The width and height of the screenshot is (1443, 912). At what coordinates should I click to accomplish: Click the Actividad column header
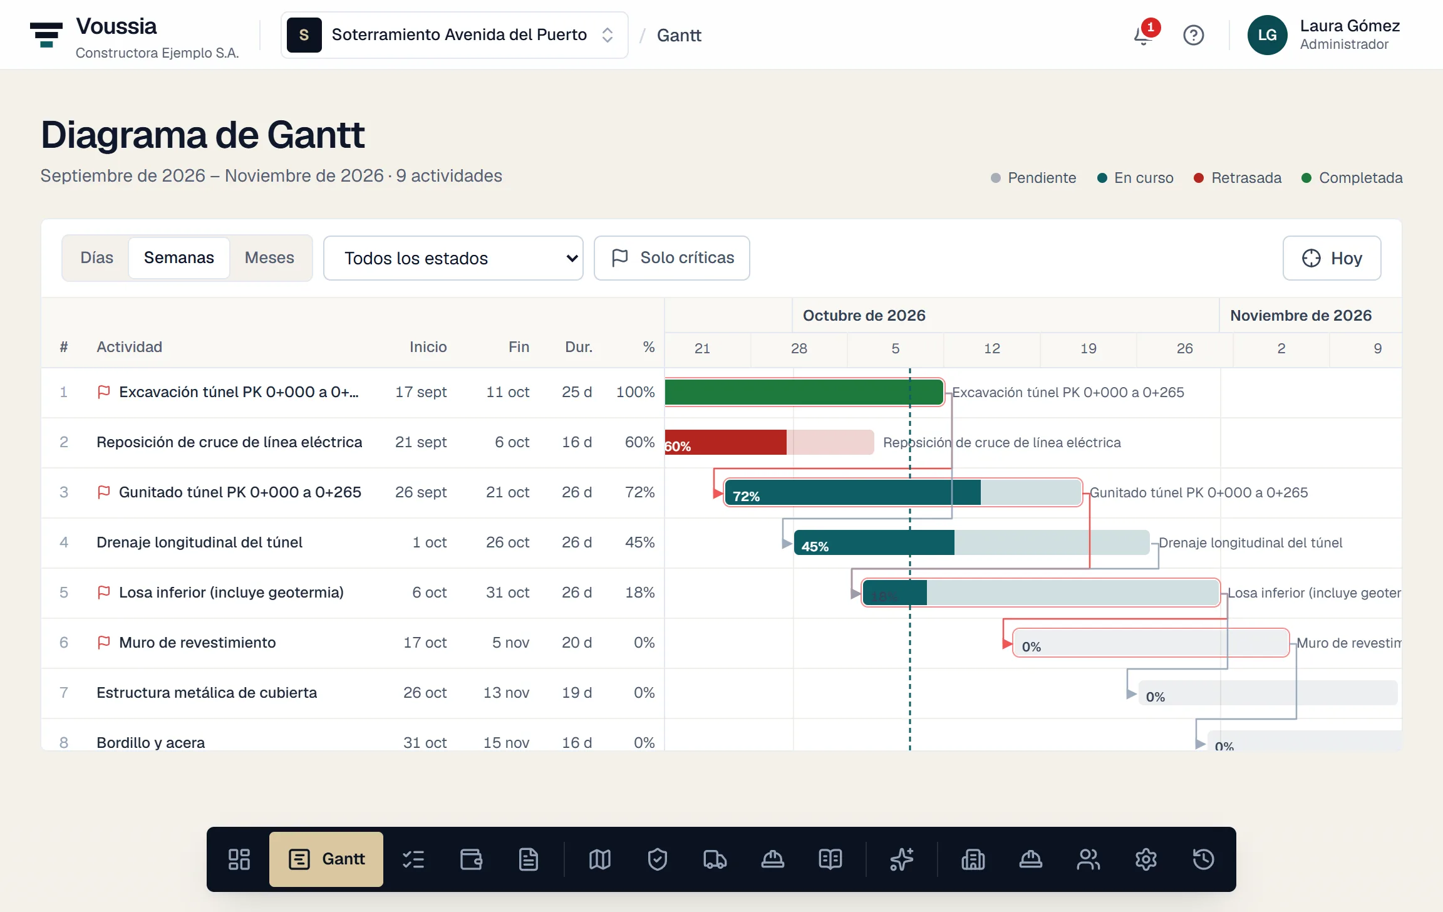129,347
